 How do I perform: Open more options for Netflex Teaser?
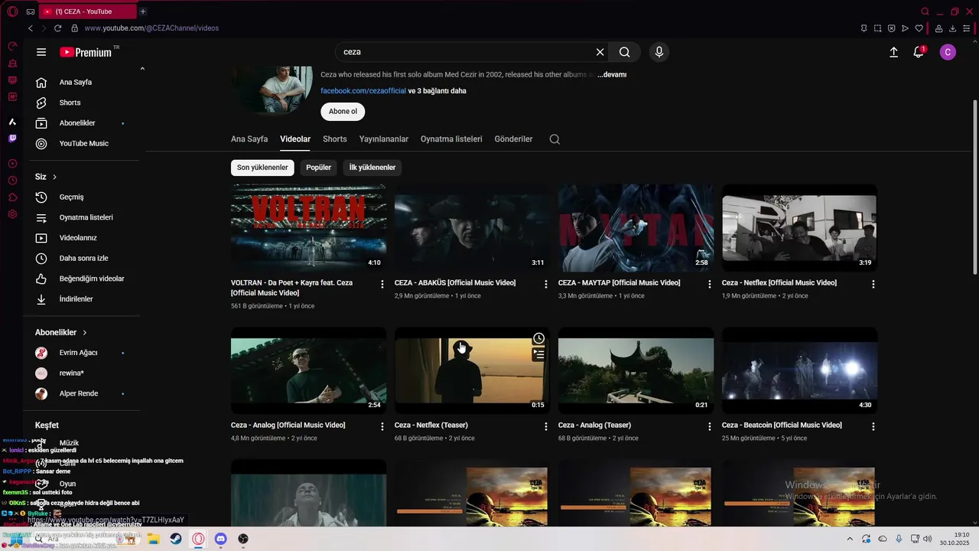click(546, 426)
